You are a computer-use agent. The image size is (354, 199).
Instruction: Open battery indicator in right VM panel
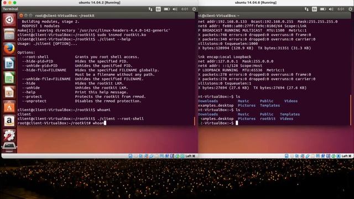[323, 9]
